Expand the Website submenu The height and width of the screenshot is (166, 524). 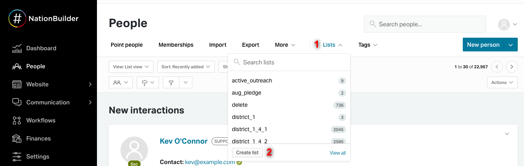pyautogui.click(x=90, y=84)
